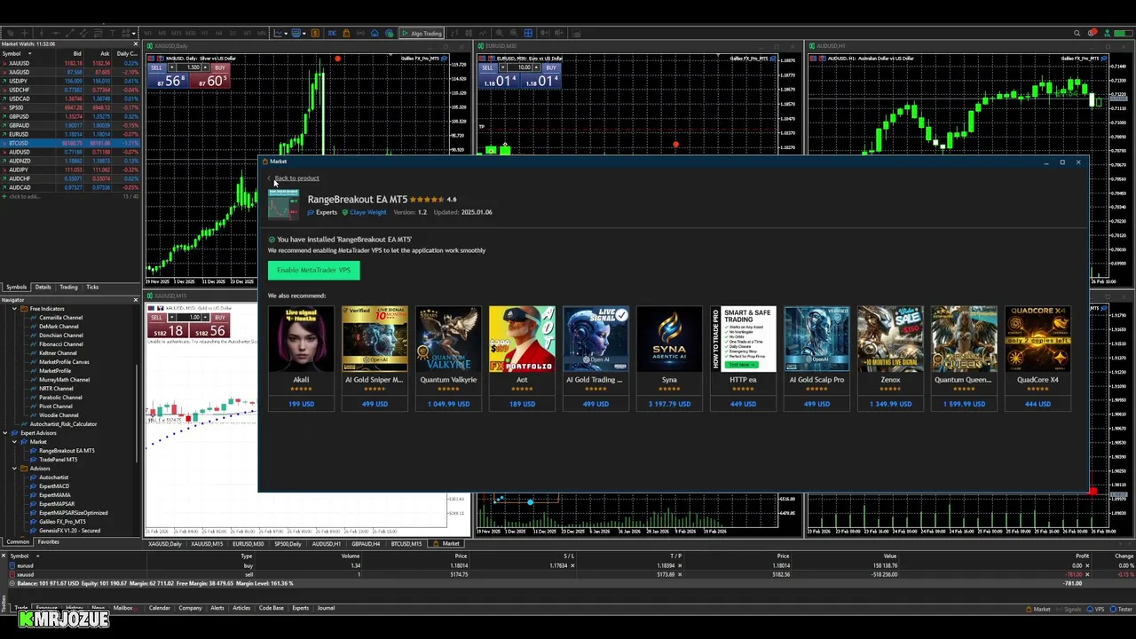Close the Navigator panel
Viewport: 1136px width, 639px height.
[136, 300]
